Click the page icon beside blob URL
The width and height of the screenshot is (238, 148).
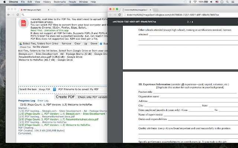pyautogui.click(x=125, y=15)
